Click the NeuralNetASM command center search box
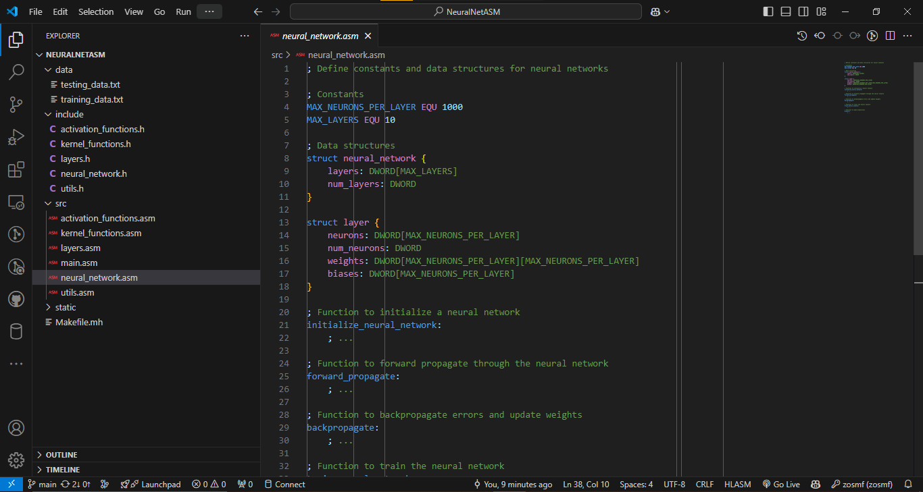Viewport: 923px width, 492px height. tap(466, 11)
